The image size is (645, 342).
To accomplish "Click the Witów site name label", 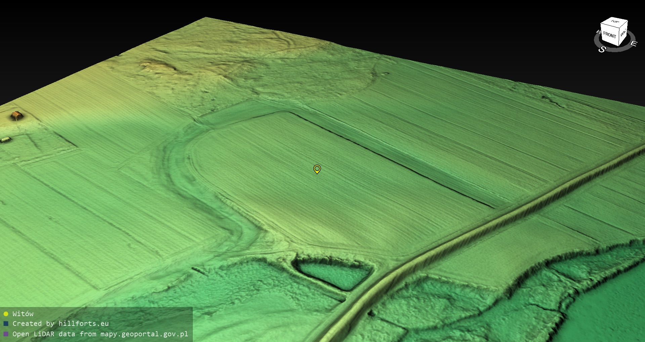I will (23, 314).
